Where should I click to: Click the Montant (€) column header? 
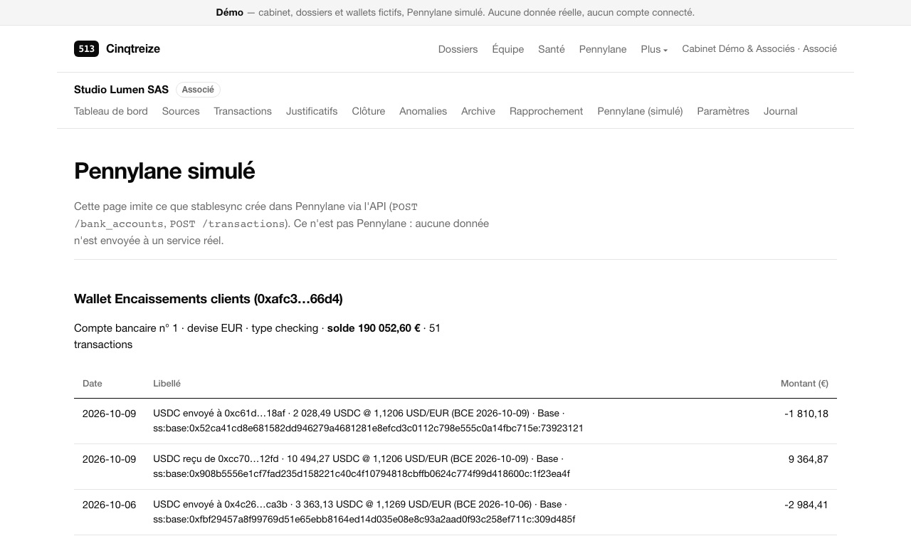pos(804,384)
